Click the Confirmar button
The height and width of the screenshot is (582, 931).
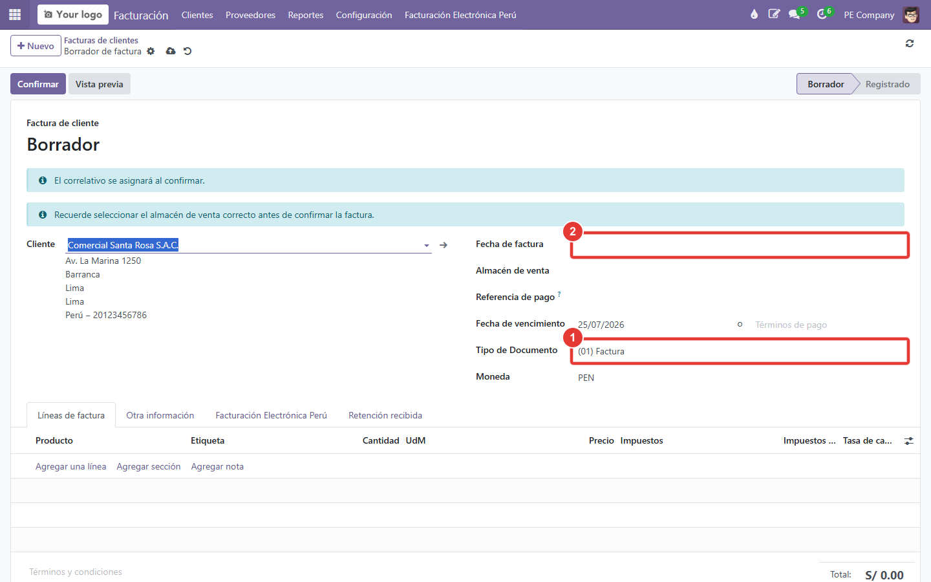38,84
